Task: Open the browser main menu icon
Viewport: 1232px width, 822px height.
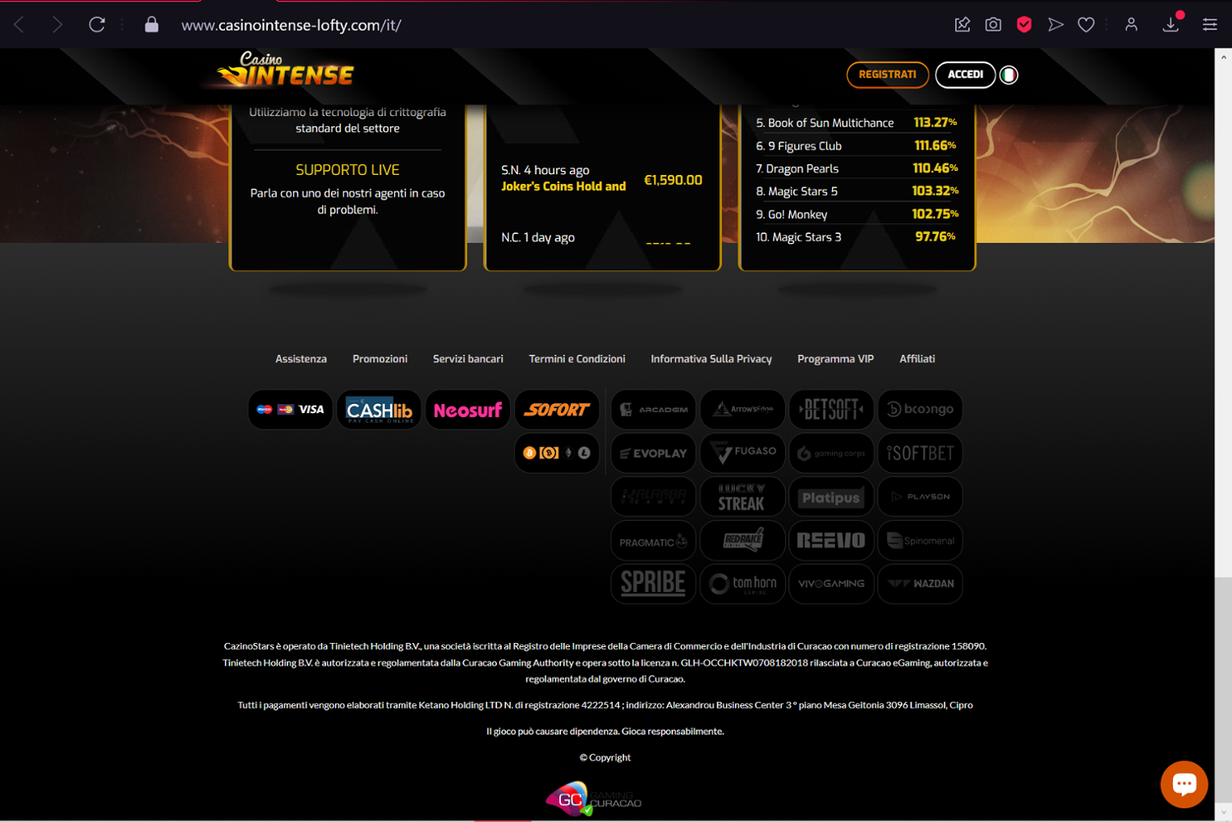Action: (x=1210, y=25)
